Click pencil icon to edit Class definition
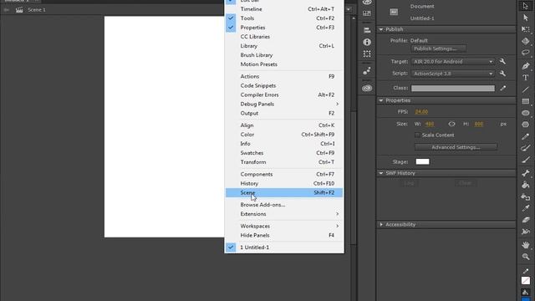This screenshot has height=301, width=535. click(503, 88)
